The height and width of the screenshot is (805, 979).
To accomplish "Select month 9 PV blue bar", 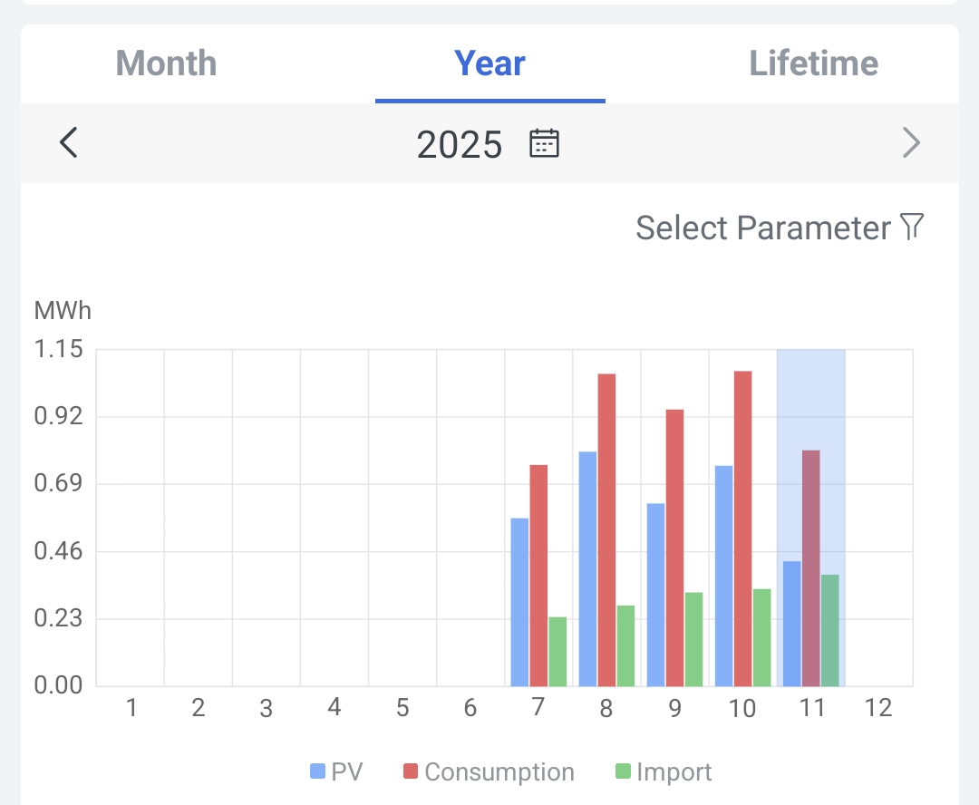I will tap(655, 596).
